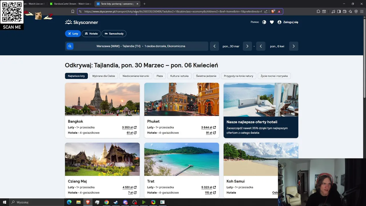This screenshot has height=206, width=366.
Task: Click Bangkok flight price 3 353 zł
Action: coord(127,128)
